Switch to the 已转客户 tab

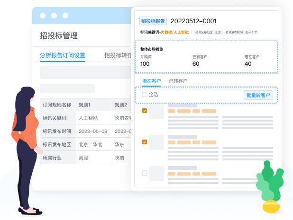pos(178,81)
